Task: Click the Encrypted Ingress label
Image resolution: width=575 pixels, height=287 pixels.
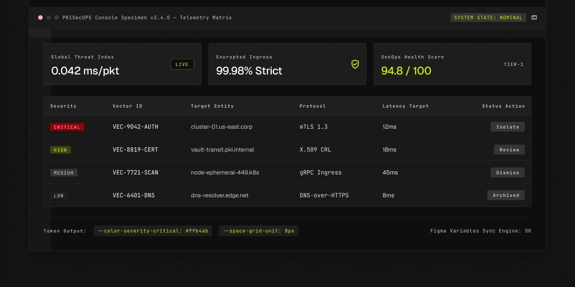Action: point(244,57)
